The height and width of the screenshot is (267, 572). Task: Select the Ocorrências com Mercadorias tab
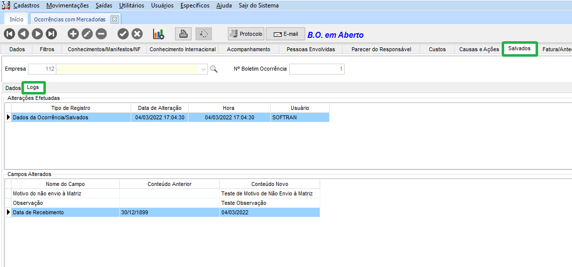(70, 19)
